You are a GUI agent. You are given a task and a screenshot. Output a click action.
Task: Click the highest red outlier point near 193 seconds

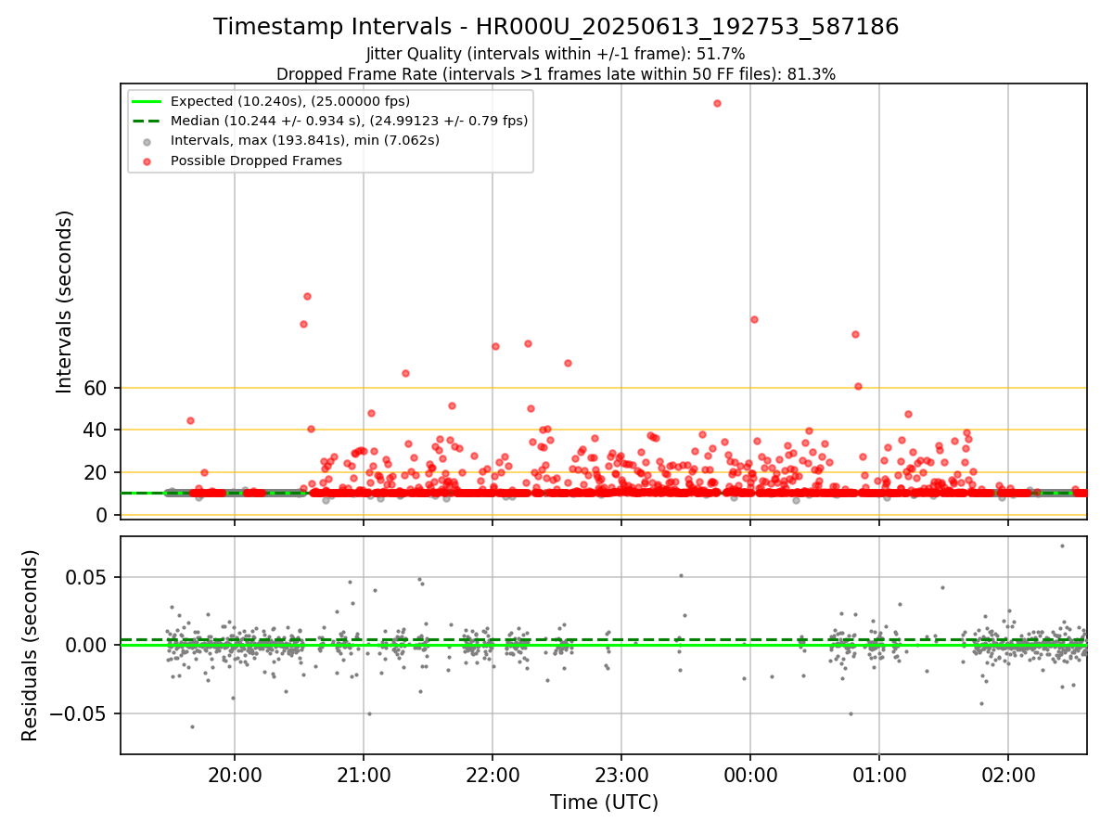coord(717,103)
